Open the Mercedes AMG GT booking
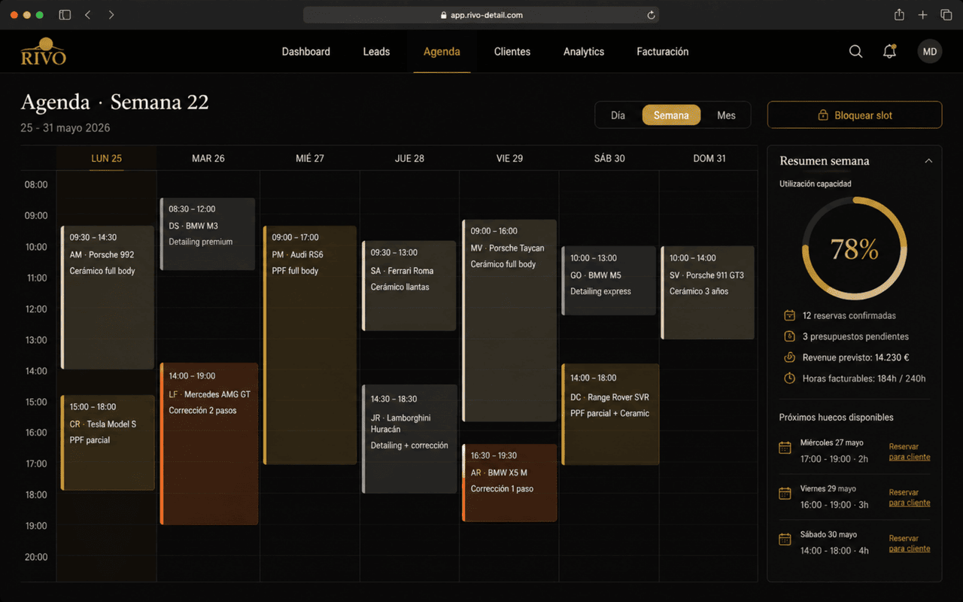Screen dimensions: 963x602 [x=209, y=444]
